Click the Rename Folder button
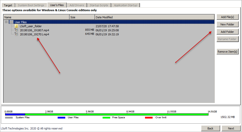The height and width of the screenshot is (132, 242). pos(228,39)
